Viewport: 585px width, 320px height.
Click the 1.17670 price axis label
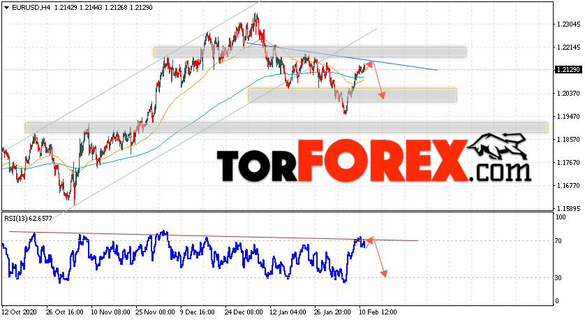(x=568, y=162)
